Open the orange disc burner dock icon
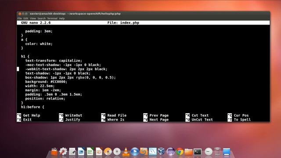This screenshot has width=281, height=158. [x=108, y=151]
